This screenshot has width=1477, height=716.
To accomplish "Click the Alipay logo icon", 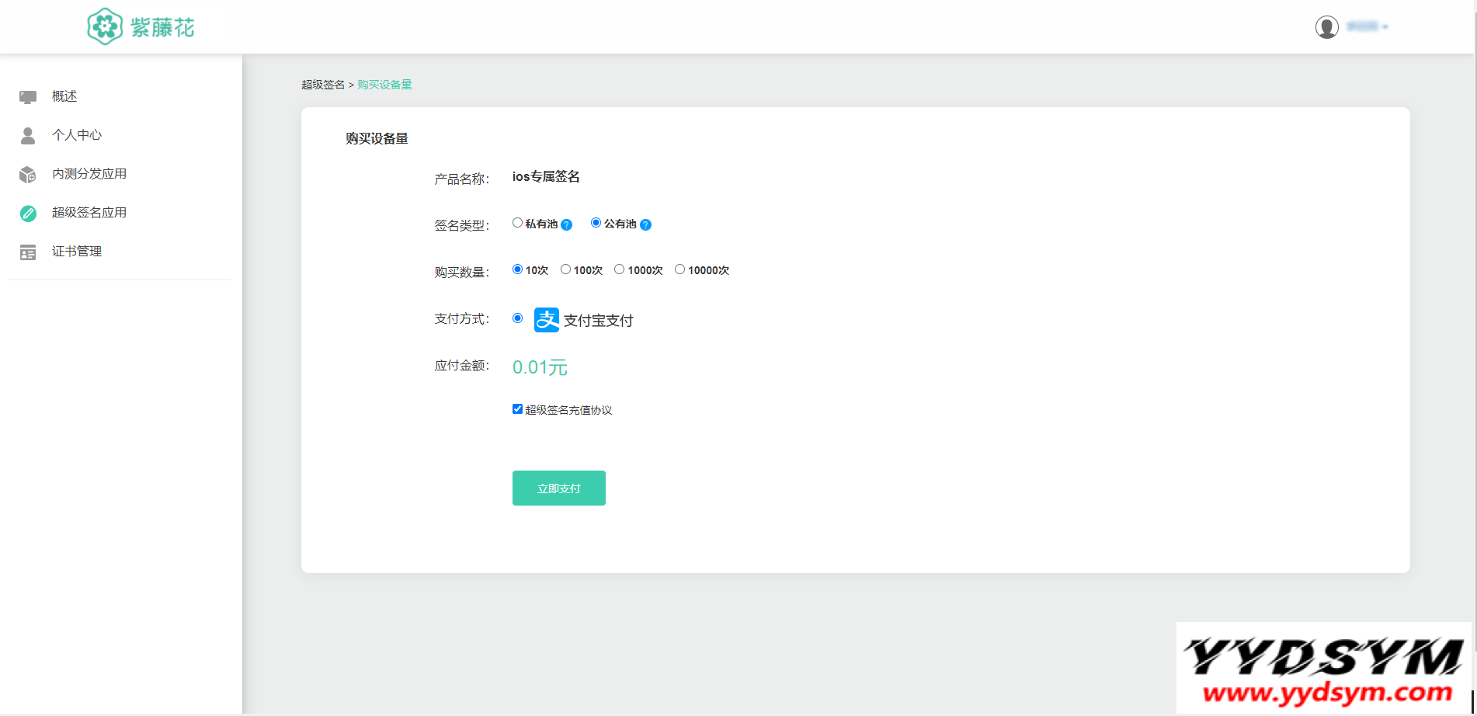I will (x=547, y=320).
